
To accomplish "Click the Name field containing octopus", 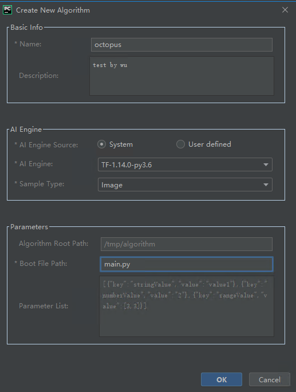I will tap(181, 45).
